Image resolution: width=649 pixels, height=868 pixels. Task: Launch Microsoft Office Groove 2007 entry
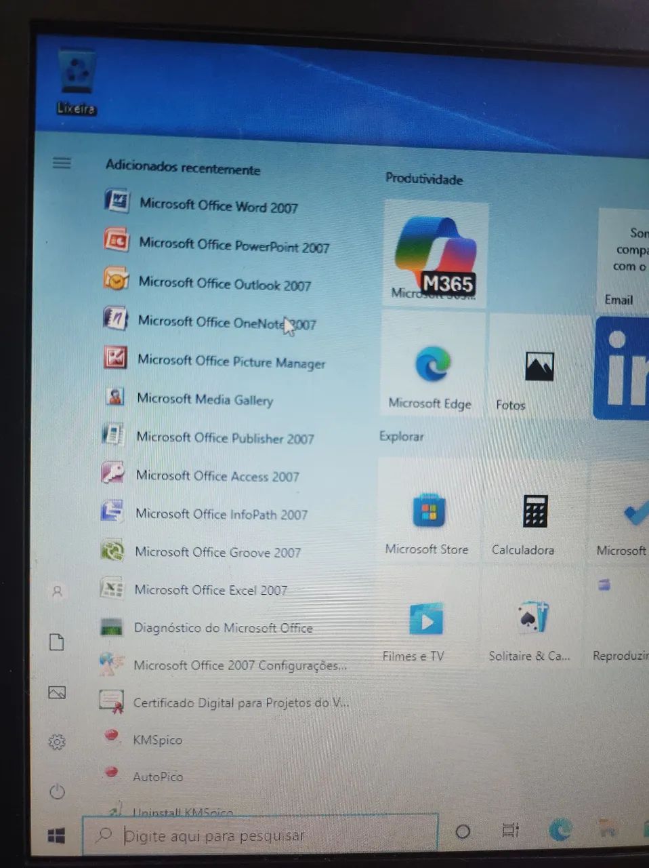218,552
